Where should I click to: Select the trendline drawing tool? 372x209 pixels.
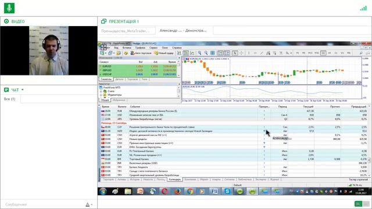pyautogui.click(x=262, y=53)
